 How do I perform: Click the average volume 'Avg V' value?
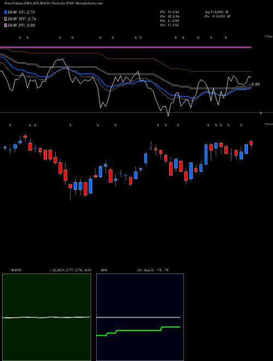[217, 12]
